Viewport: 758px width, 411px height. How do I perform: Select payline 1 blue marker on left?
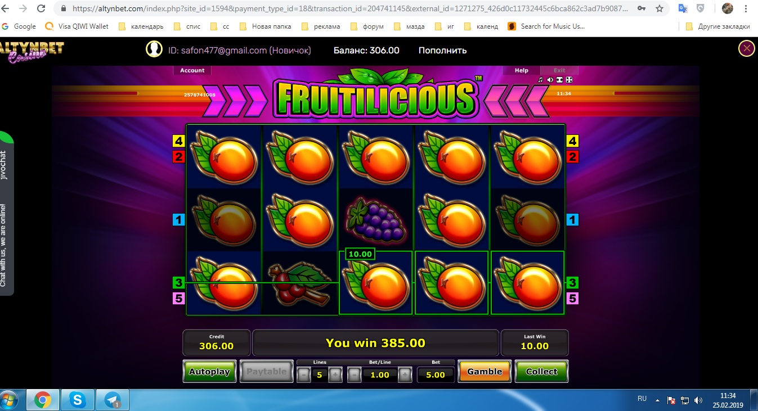(x=178, y=220)
